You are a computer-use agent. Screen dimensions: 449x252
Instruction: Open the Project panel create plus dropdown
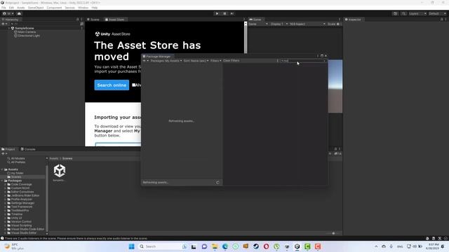tap(4, 154)
